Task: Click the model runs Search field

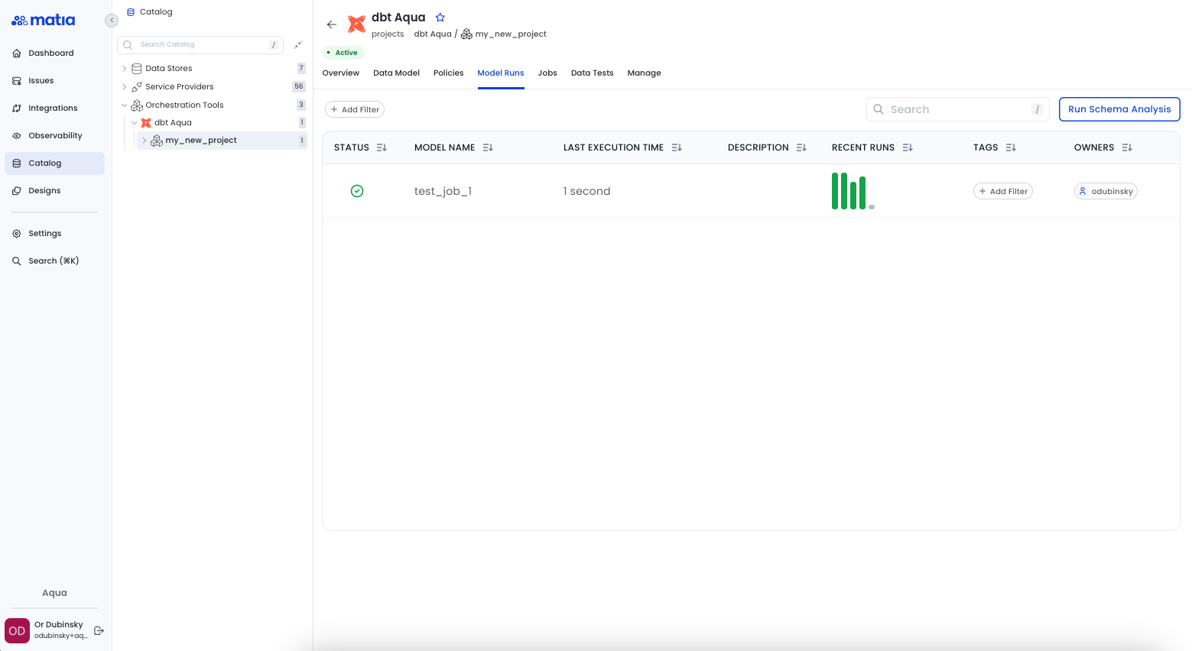Action: click(959, 109)
